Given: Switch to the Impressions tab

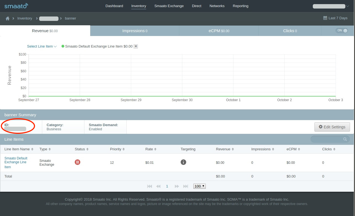Looking at the screenshot, I should [135, 31].
